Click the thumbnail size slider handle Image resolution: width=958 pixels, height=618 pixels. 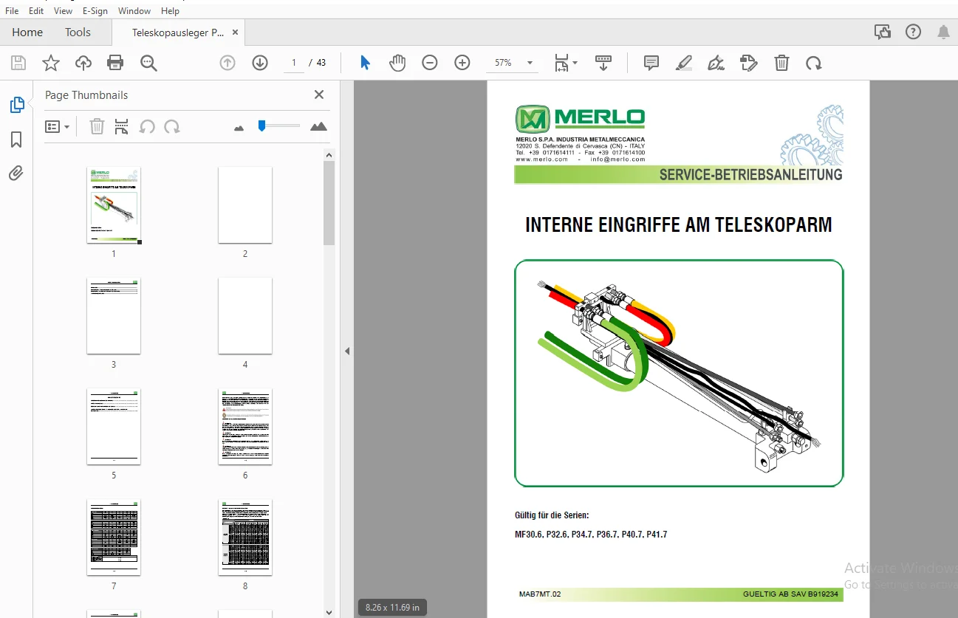tap(261, 126)
